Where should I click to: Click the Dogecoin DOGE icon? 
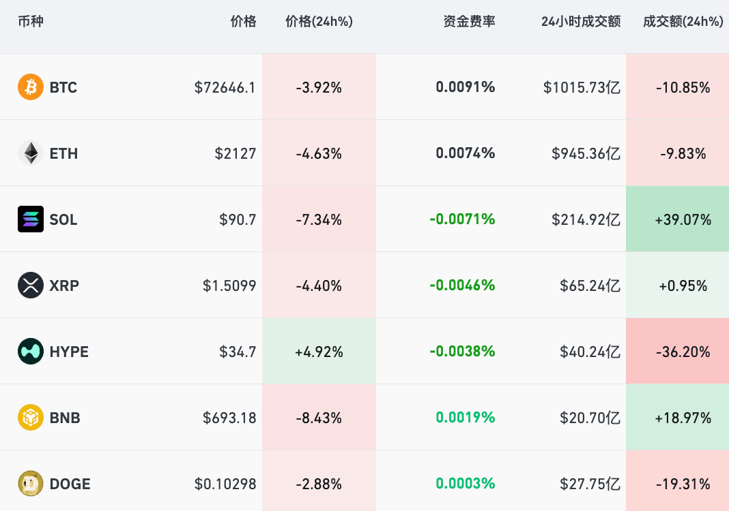click(31, 484)
